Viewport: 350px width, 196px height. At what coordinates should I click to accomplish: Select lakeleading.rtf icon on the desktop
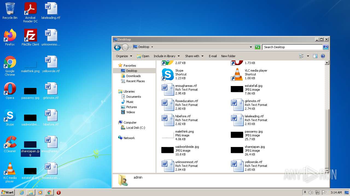[51, 11]
